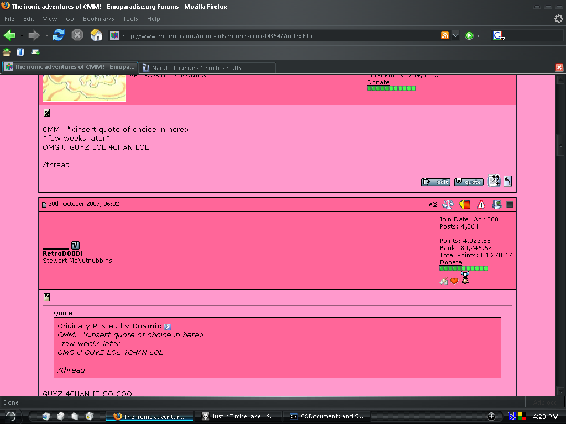Open the back button history dropdown arrow
The image size is (566, 424).
(x=22, y=35)
